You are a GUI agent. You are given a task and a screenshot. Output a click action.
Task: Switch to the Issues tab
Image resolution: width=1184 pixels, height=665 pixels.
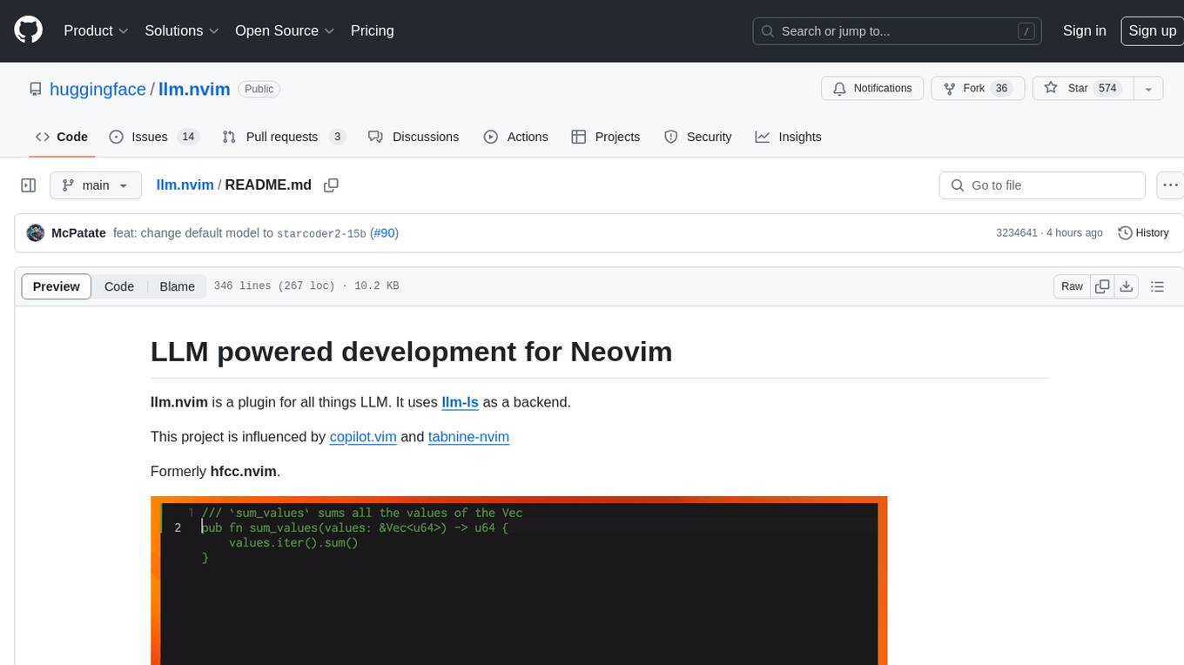(x=154, y=137)
